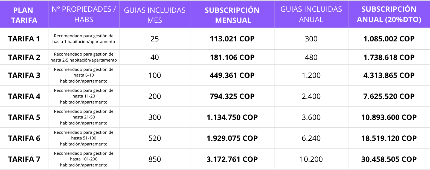430x170 pixels.
Task: Select the SUBSCRIPCIÓN ANUAL (20%DTO) header
Action: pos(389,14)
